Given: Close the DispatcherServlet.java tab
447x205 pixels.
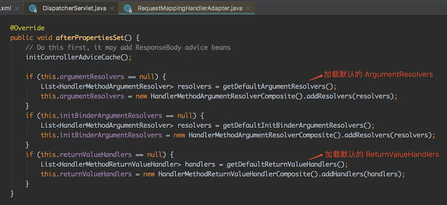Looking at the screenshot, I should (x=111, y=8).
